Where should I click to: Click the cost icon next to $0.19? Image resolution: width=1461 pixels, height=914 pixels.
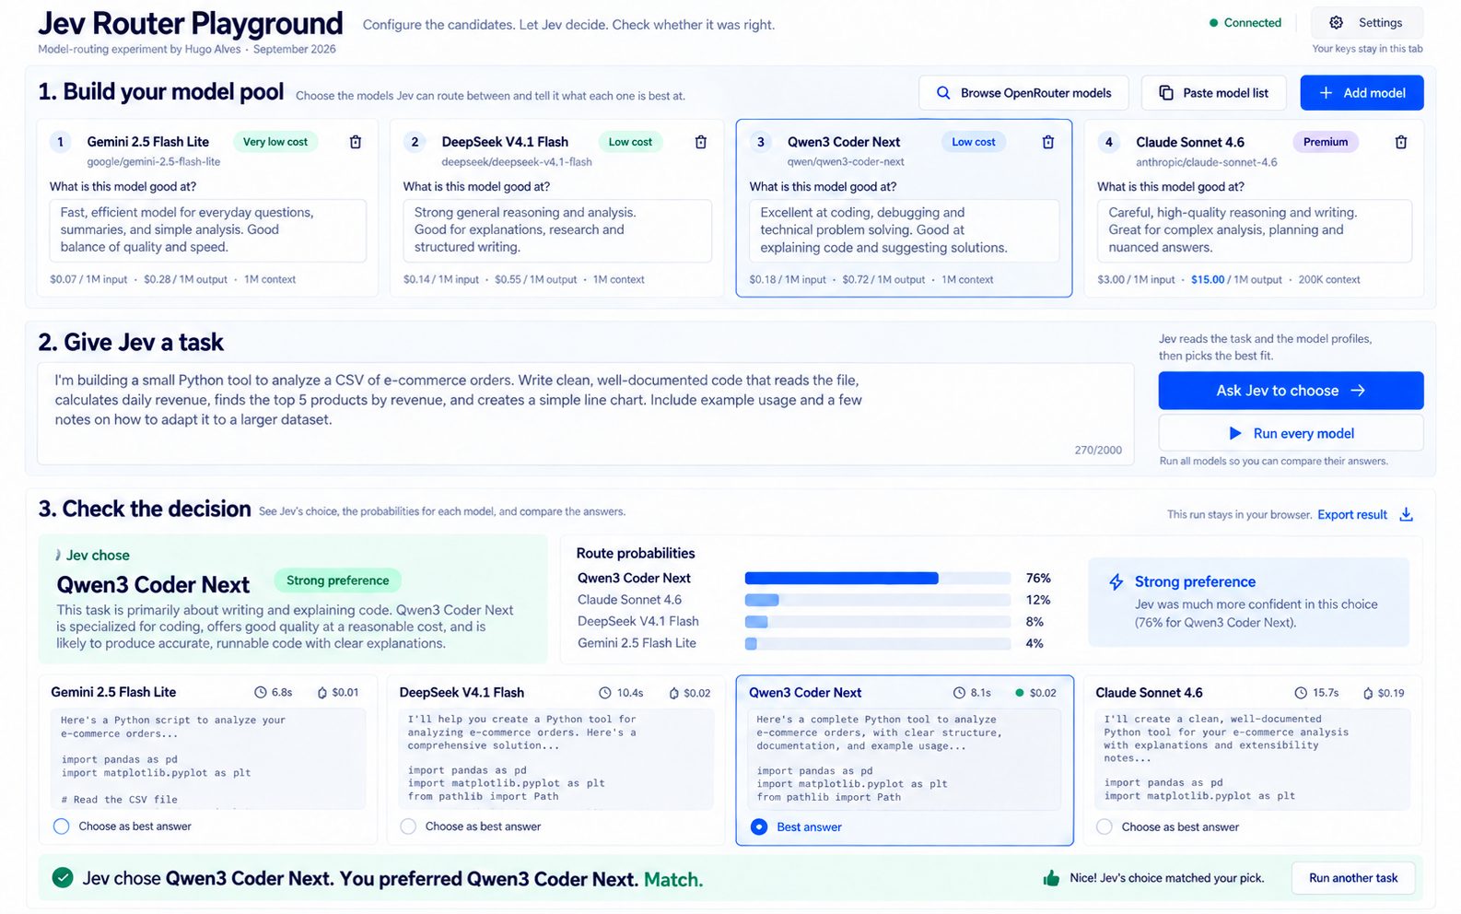tap(1368, 693)
